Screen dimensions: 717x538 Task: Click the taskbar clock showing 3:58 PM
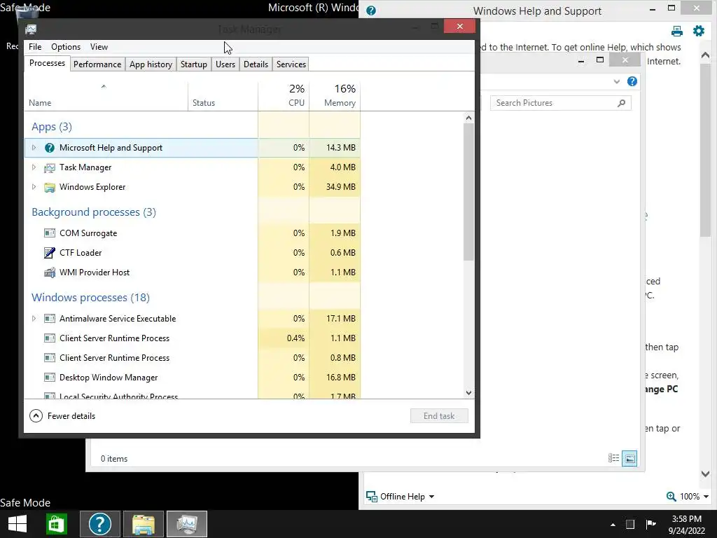[x=686, y=525]
